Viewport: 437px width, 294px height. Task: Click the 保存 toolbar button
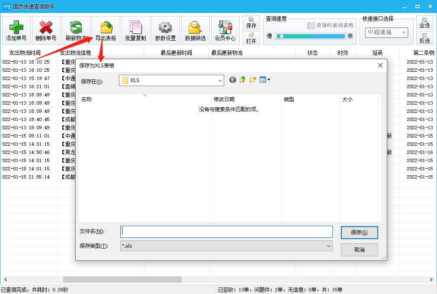(x=251, y=23)
